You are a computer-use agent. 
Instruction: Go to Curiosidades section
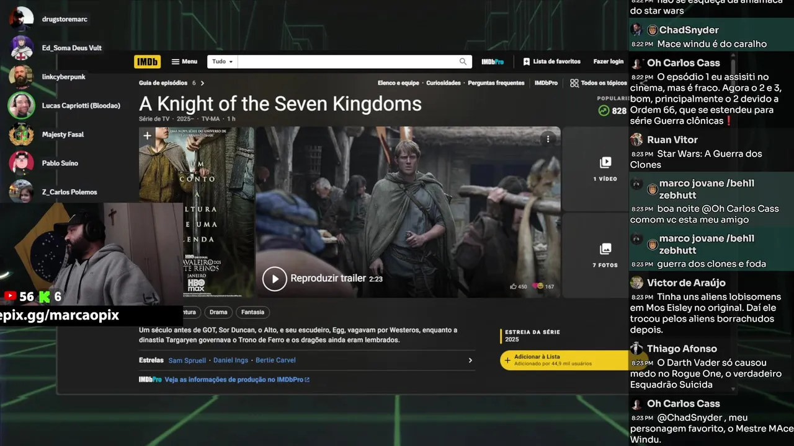pos(443,83)
